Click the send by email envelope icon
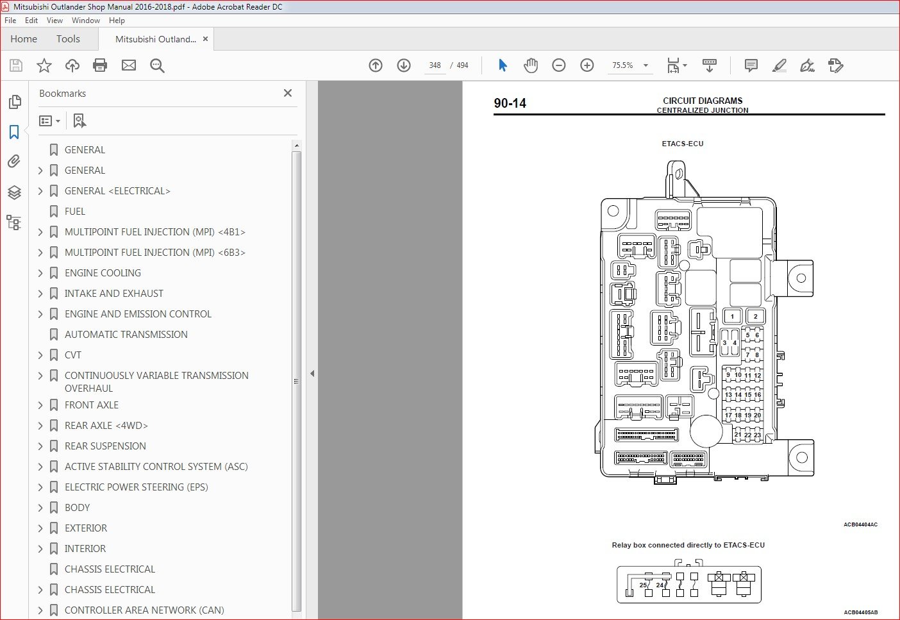Image resolution: width=900 pixels, height=620 pixels. (129, 65)
